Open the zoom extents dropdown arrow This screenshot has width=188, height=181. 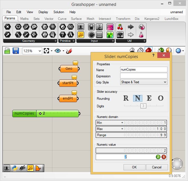pos(52,51)
